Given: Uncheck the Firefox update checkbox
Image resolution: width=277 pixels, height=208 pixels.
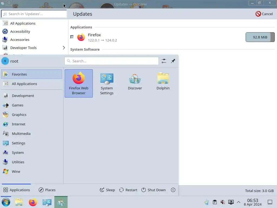Looking at the screenshot, I should (72, 37).
